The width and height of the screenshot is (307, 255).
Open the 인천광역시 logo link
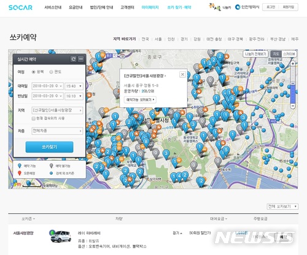pos(247,7)
